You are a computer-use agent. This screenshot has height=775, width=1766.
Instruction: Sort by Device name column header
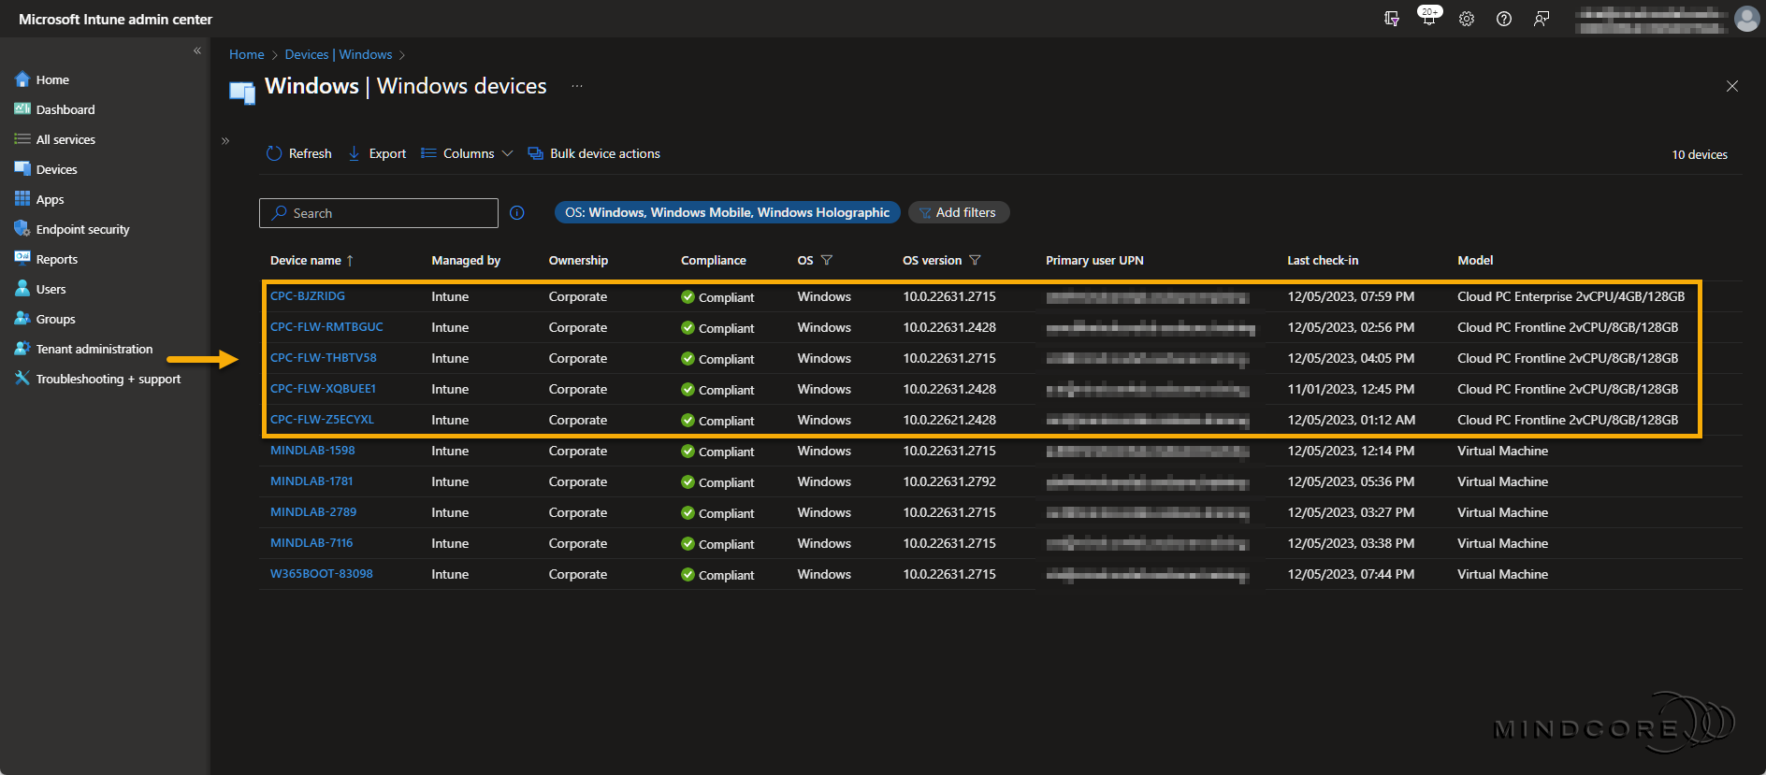[306, 261]
